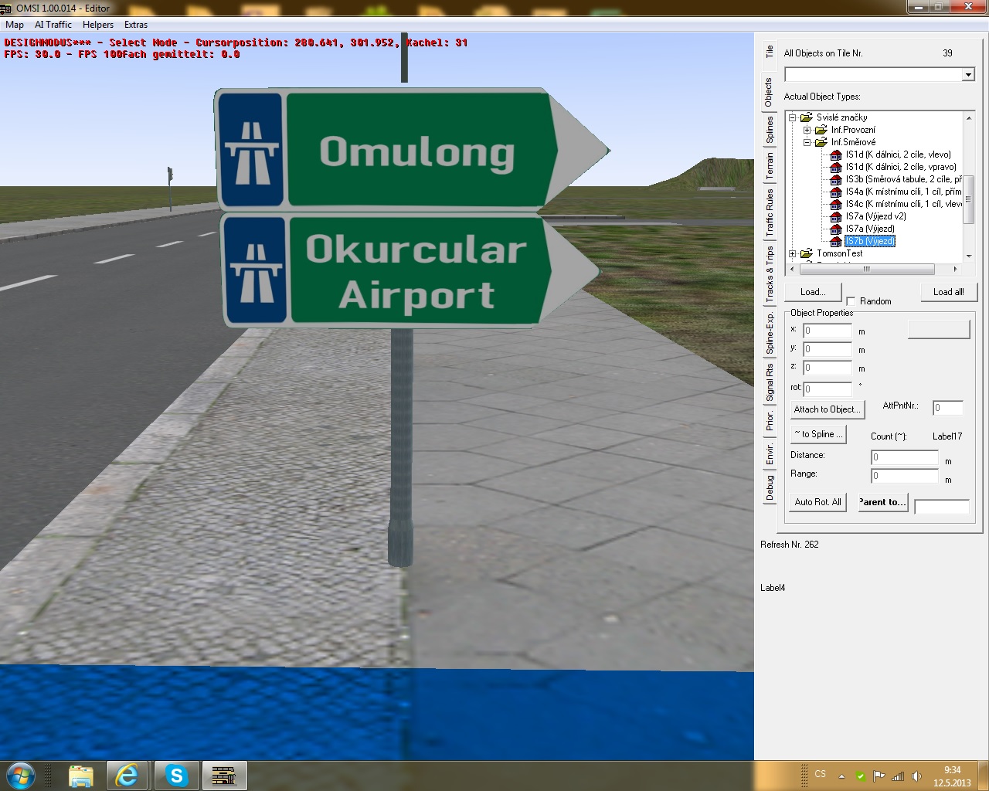Image resolution: width=989 pixels, height=791 pixels.
Task: Click the rot rotation input field
Action: pos(828,389)
